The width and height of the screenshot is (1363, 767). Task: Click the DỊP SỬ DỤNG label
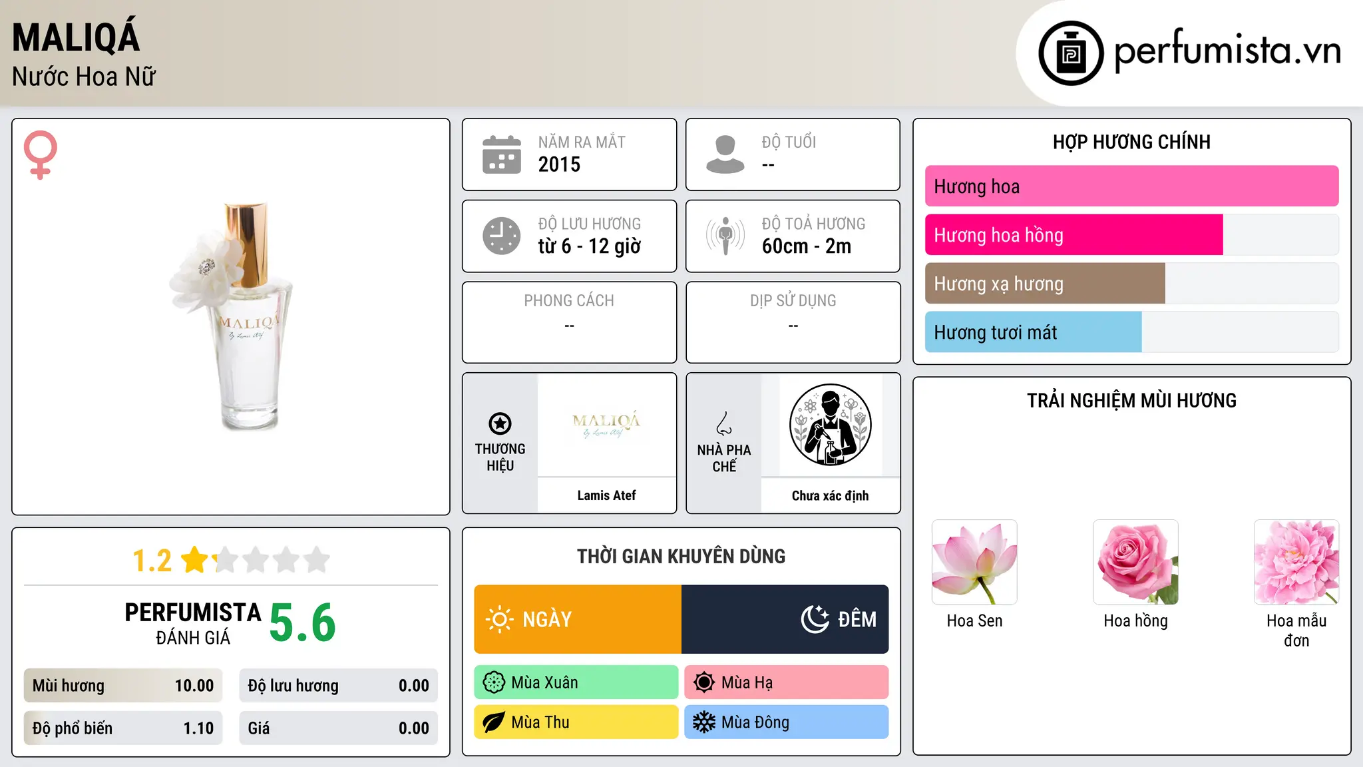[793, 301]
